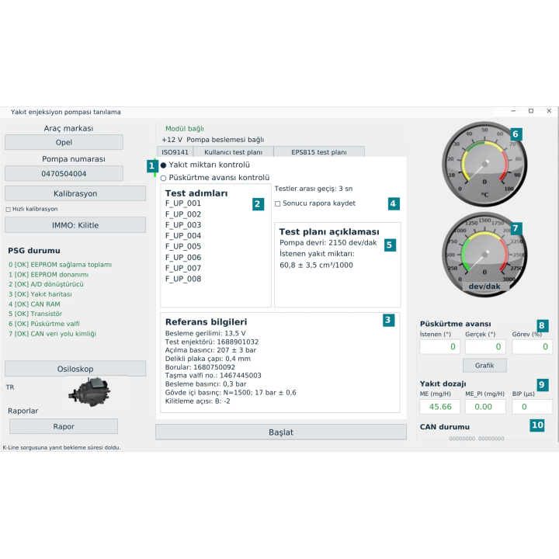The width and height of the screenshot is (559, 559).
Task: Click the injection pump thumbnail image
Action: [89, 392]
